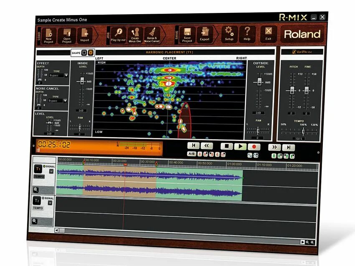Click the PITCH fader handle

pos(292,90)
